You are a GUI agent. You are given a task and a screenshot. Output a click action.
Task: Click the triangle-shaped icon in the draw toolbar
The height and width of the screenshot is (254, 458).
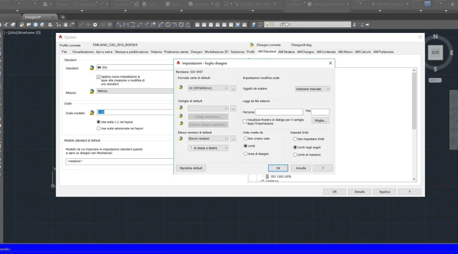pos(188,25)
